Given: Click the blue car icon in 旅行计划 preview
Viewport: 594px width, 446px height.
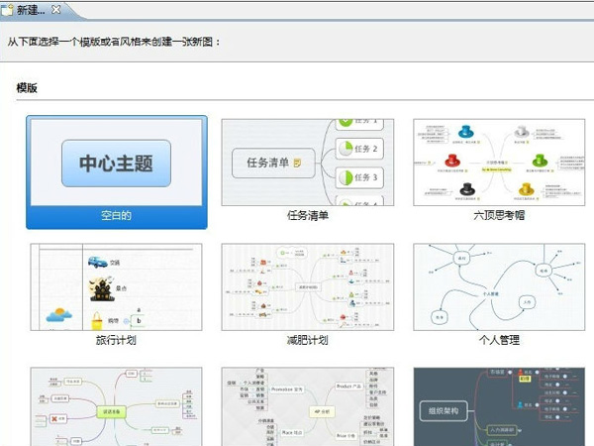Looking at the screenshot, I should [x=98, y=264].
